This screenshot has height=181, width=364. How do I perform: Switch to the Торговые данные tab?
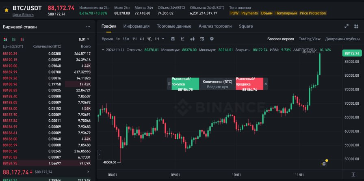pyautogui.click(x=174, y=26)
